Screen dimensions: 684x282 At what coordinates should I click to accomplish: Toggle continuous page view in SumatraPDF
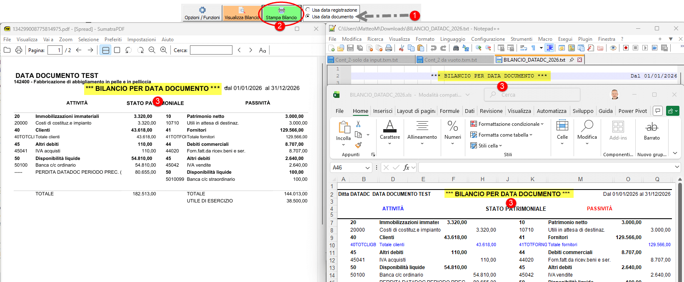click(x=106, y=50)
